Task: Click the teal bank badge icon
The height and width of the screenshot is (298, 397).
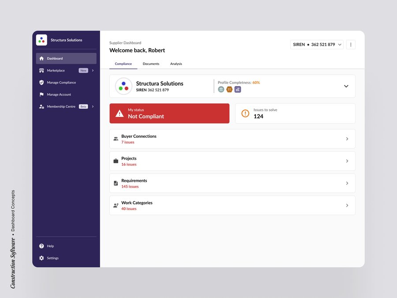Action: coord(221,90)
